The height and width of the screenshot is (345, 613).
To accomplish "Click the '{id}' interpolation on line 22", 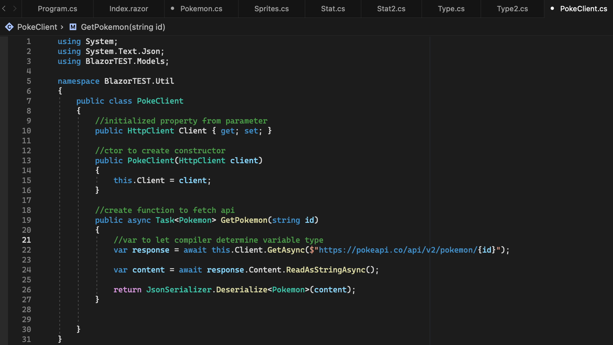I will point(487,250).
